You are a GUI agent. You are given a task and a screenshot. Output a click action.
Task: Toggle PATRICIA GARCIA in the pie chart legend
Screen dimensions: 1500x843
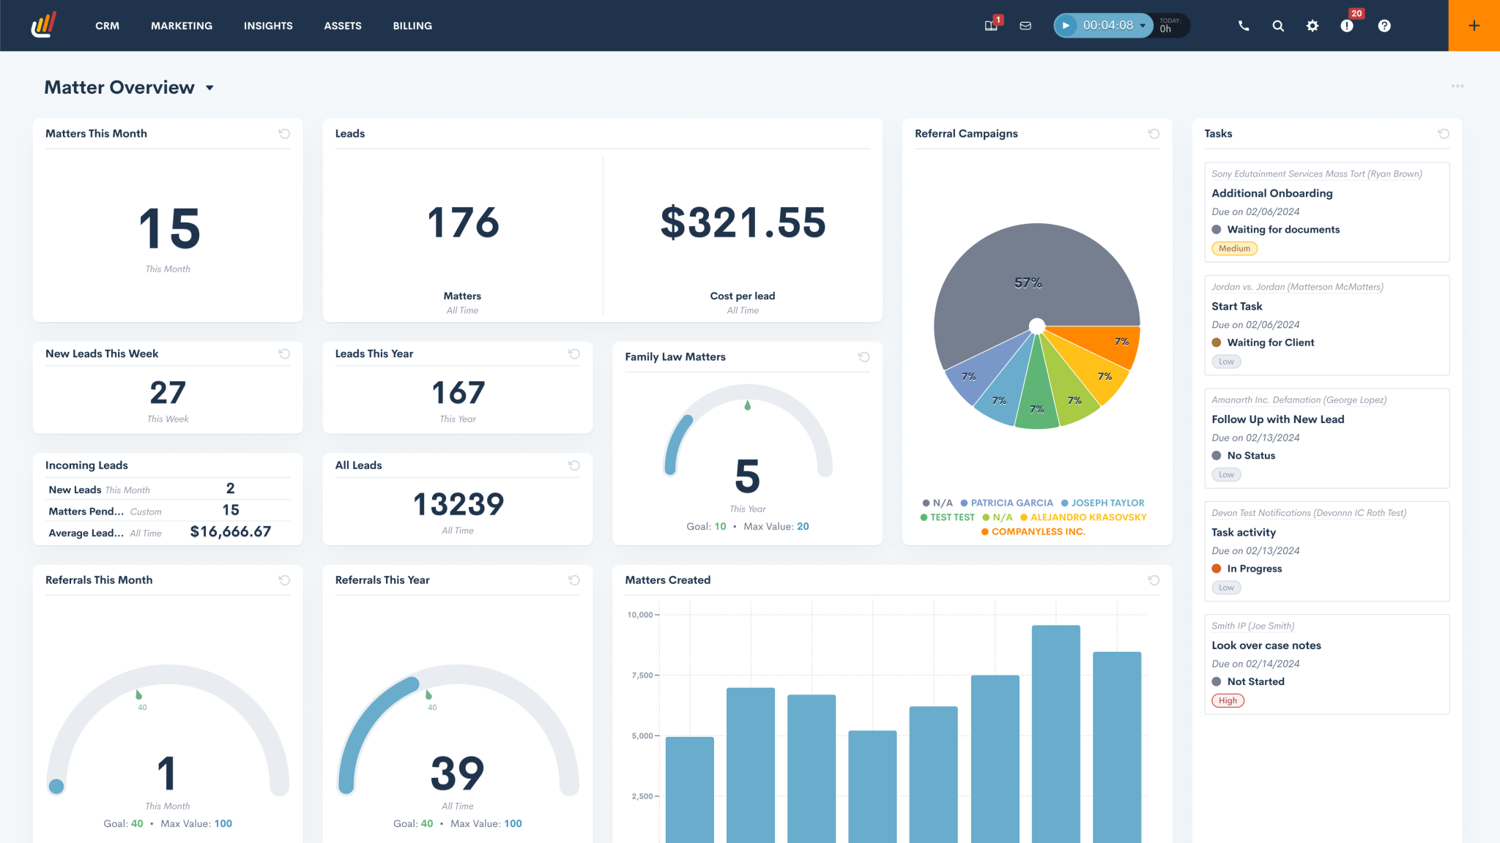click(1006, 503)
